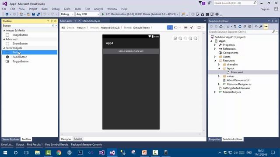Expand the drawable folder
This screenshot has width=280, height=157.
click(x=219, y=65)
